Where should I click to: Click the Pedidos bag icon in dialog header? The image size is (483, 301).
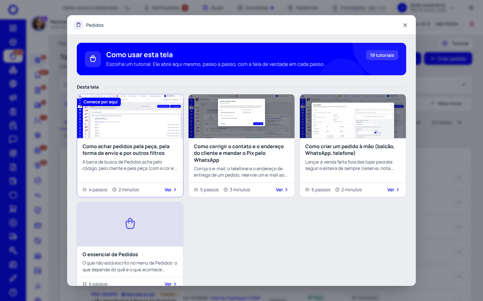pos(78,25)
